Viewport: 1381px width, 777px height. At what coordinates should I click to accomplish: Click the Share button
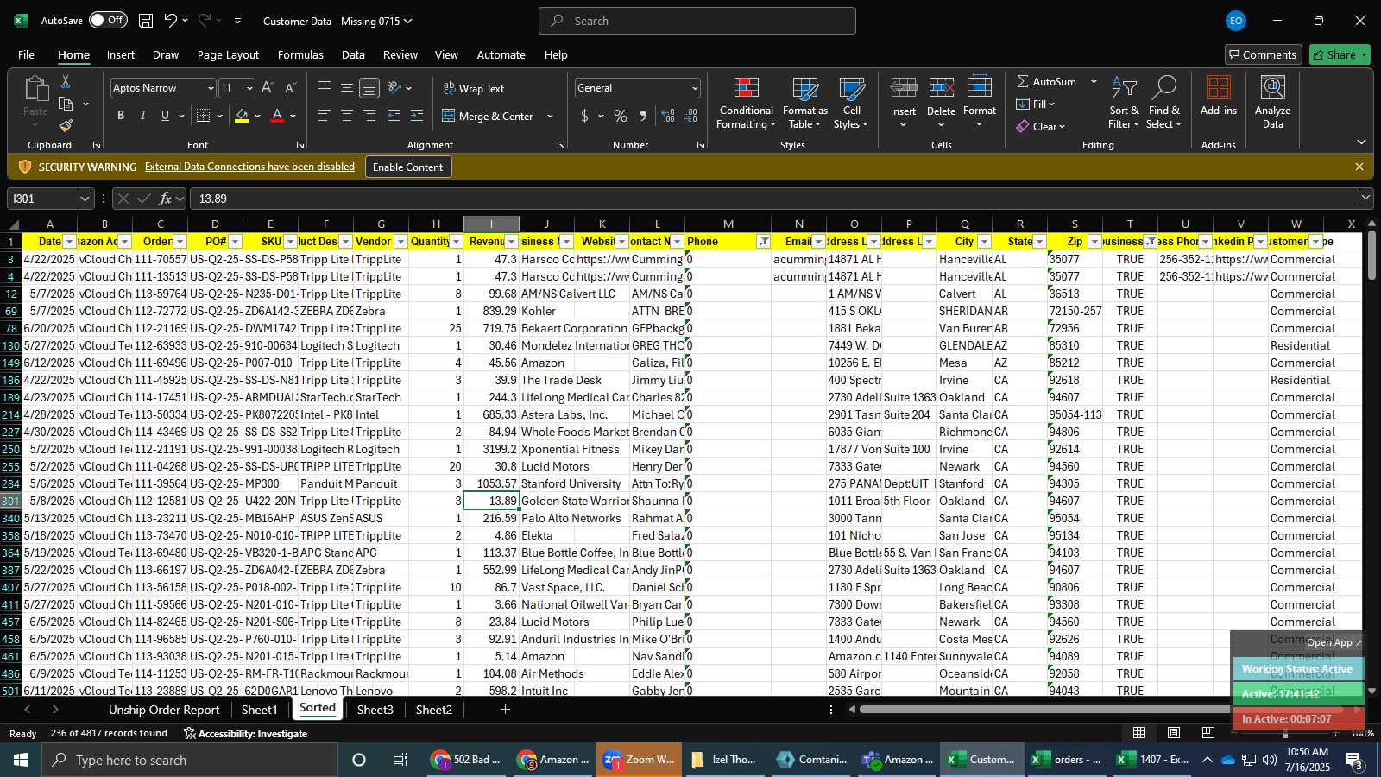(x=1340, y=54)
